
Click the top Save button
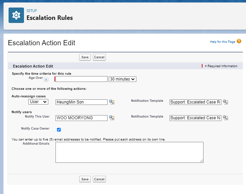coord(85,57)
